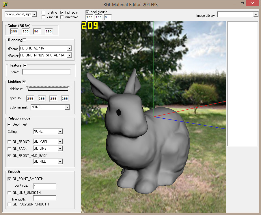This screenshot has width=261, height=215.
Task: Click the application icon in title bar
Action: click(x=5, y=4)
